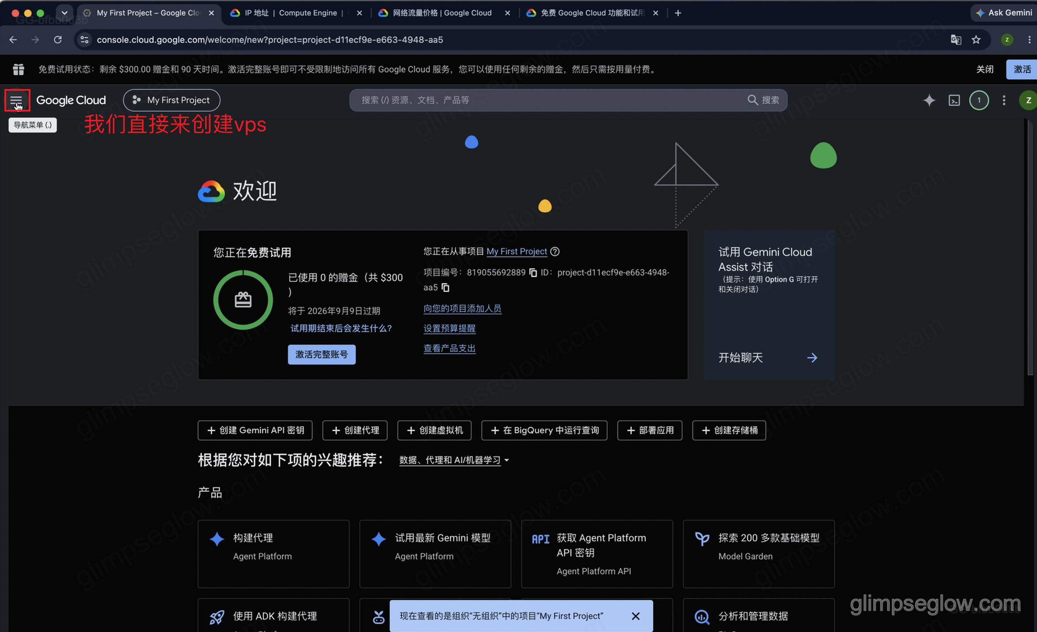Reload the page with refresh icon

57,40
